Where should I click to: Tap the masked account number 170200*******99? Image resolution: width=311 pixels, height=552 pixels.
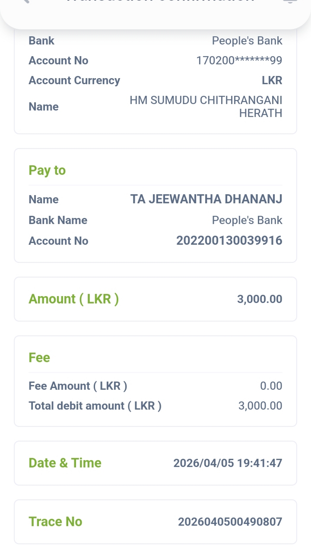click(x=239, y=61)
